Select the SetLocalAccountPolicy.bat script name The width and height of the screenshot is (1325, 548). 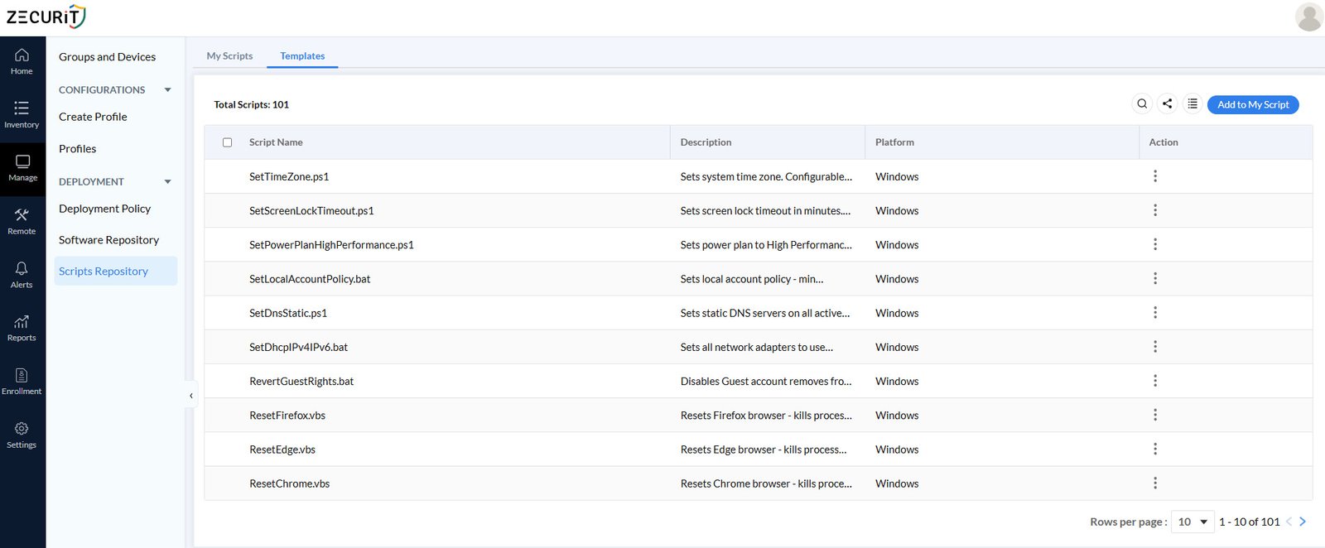[310, 278]
